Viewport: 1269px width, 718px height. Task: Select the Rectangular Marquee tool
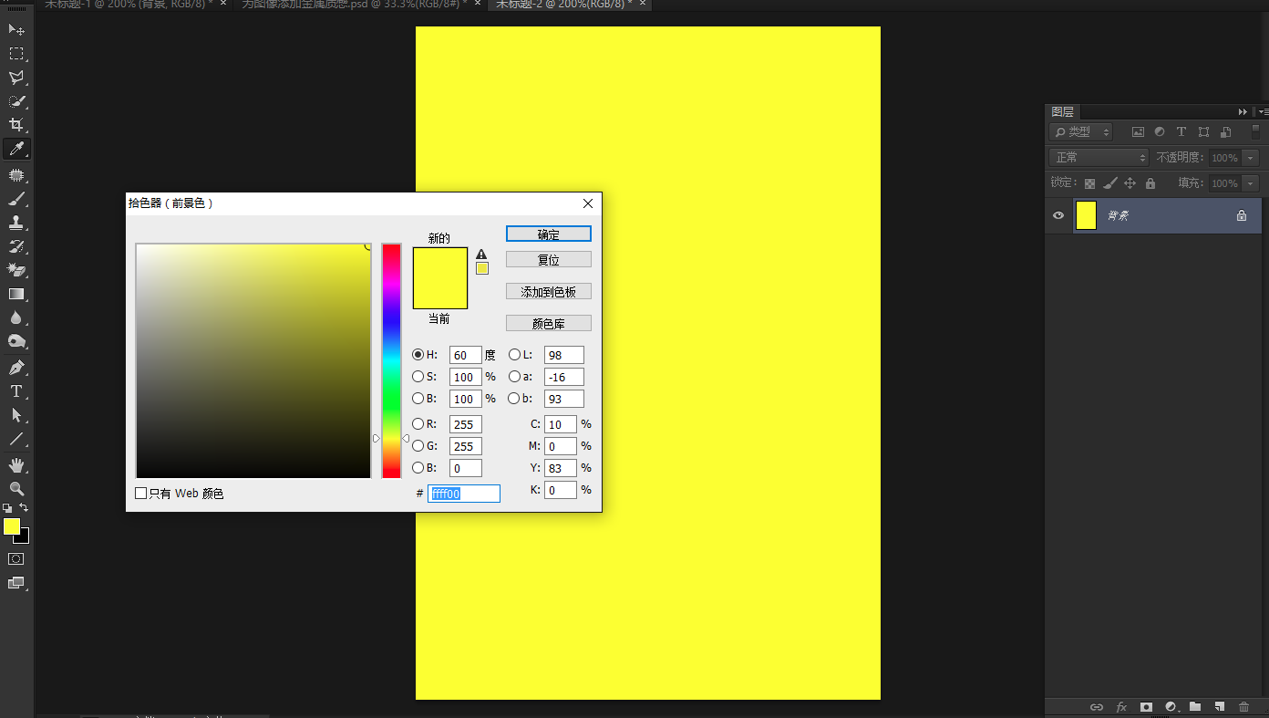point(16,54)
